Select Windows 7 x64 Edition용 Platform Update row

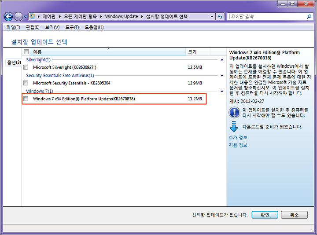coord(114,99)
